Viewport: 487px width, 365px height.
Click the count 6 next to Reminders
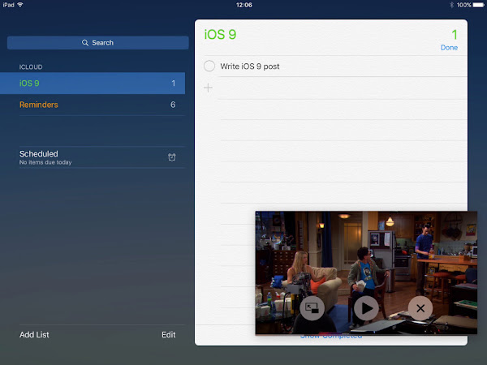pos(173,105)
